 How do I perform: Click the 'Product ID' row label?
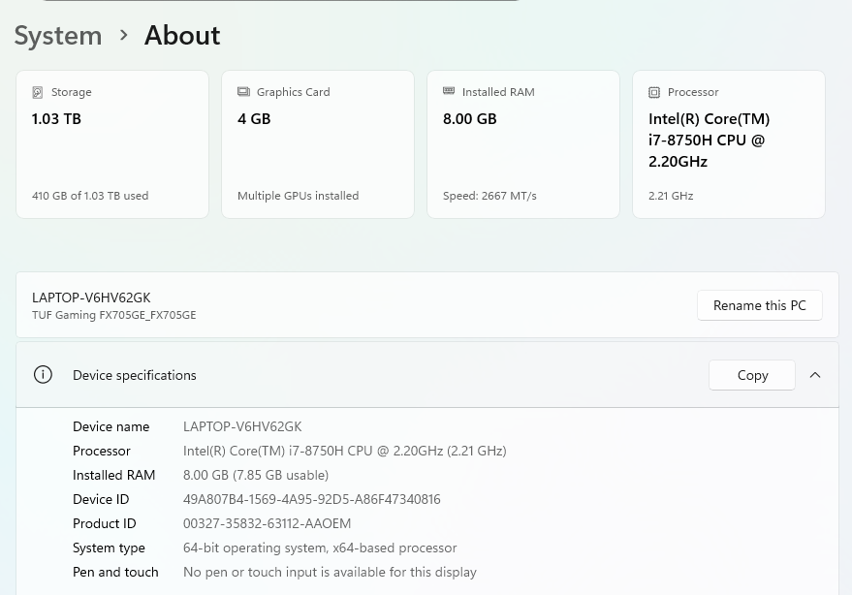(x=105, y=523)
